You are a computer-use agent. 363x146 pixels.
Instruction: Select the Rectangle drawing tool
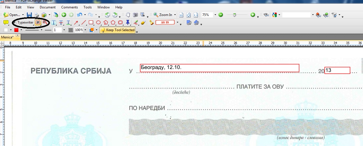(x=91, y=22)
